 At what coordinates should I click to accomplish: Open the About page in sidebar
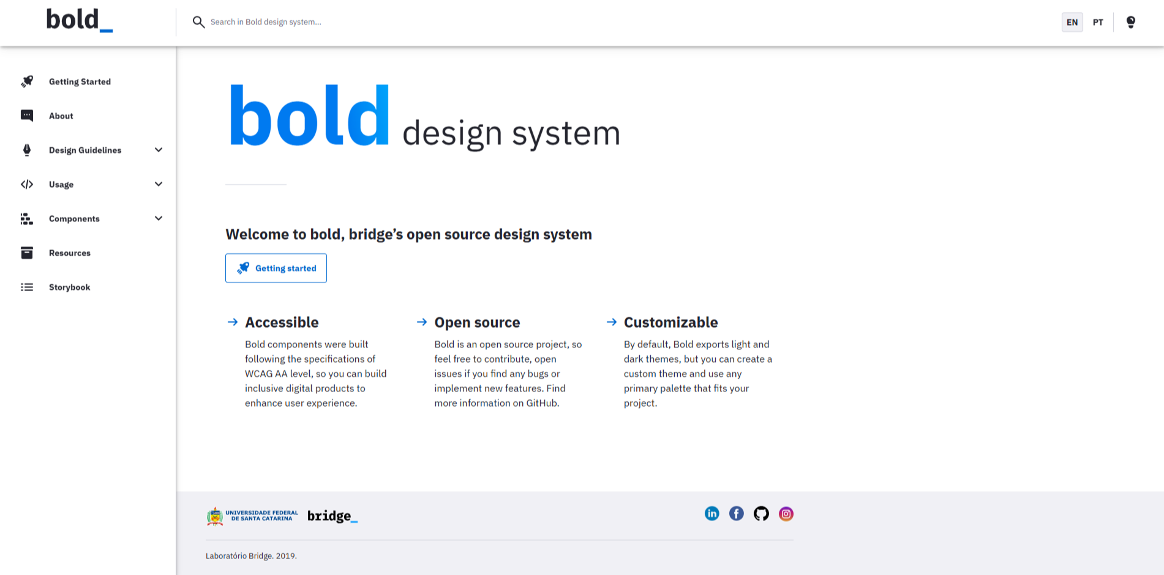(x=61, y=116)
